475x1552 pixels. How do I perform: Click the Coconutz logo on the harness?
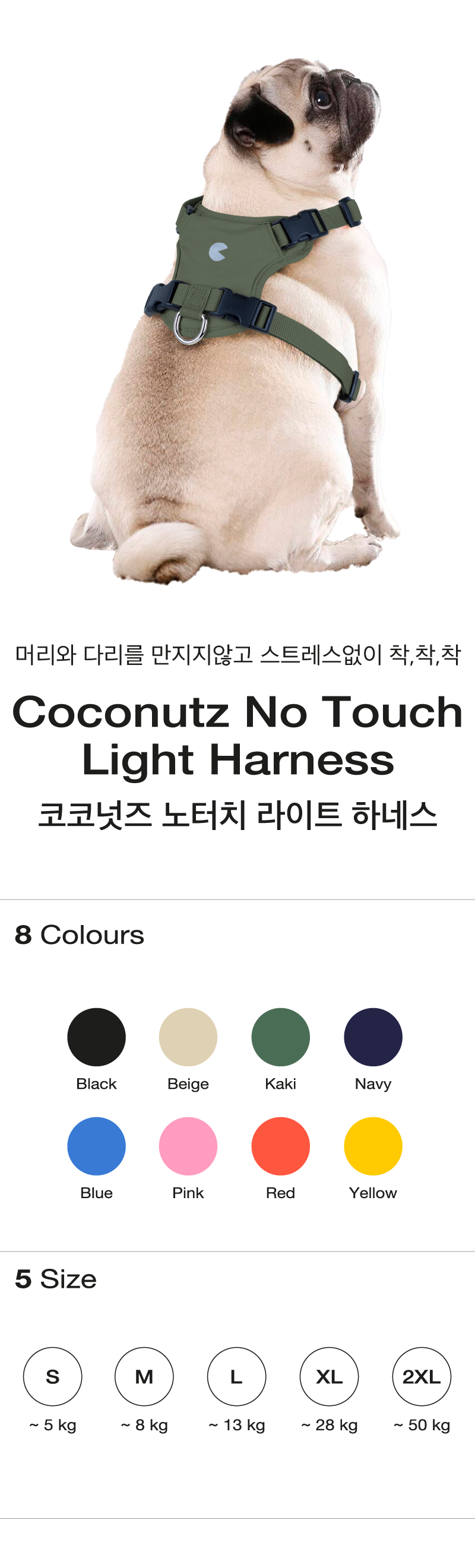[217, 251]
